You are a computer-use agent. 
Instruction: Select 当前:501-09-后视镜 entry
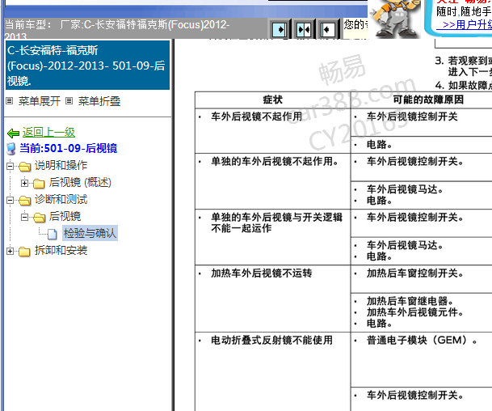click(x=69, y=148)
